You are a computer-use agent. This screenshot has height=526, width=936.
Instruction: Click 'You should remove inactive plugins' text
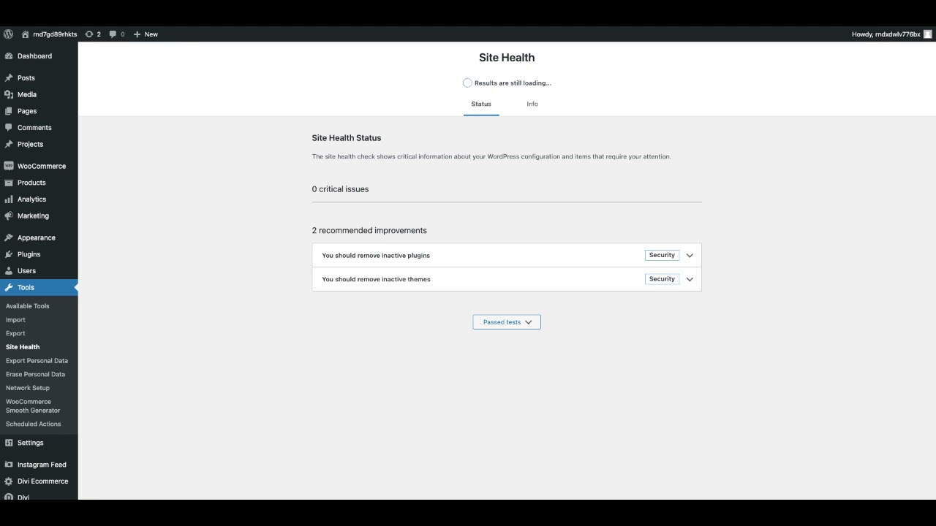click(x=376, y=256)
